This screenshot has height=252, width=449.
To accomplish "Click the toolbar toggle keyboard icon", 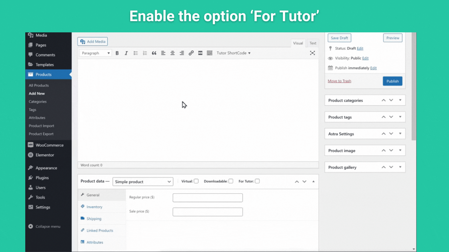I will point(210,53).
